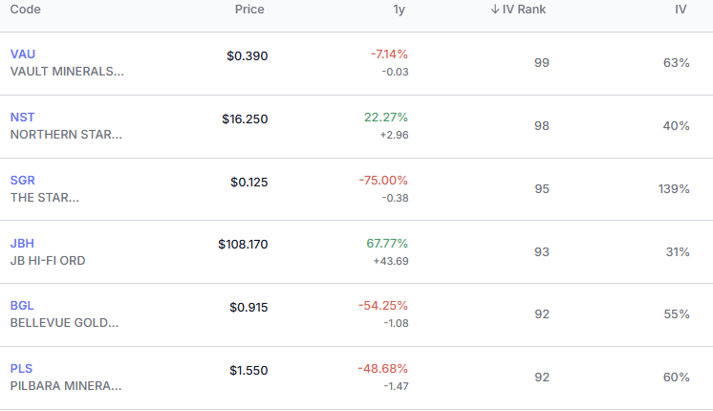The image size is (713, 411).
Task: Open the SGR stock code link
Action: [x=22, y=181]
